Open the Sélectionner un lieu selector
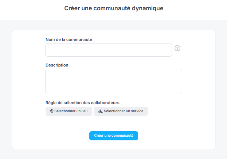227x159 pixels. pos(69,111)
